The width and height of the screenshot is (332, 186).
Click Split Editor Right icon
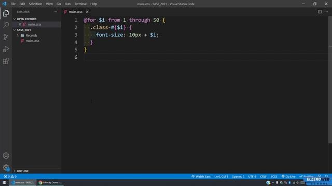320,12
